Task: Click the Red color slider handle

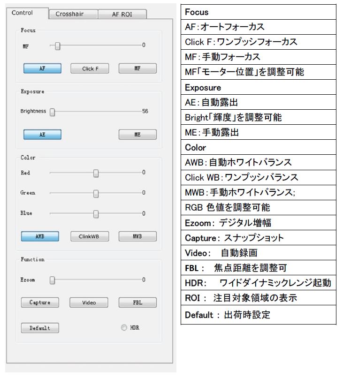Action: [x=96, y=173]
